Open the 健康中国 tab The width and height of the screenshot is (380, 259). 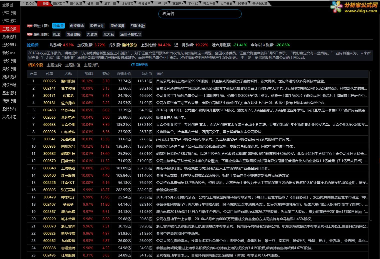pos(93,4)
